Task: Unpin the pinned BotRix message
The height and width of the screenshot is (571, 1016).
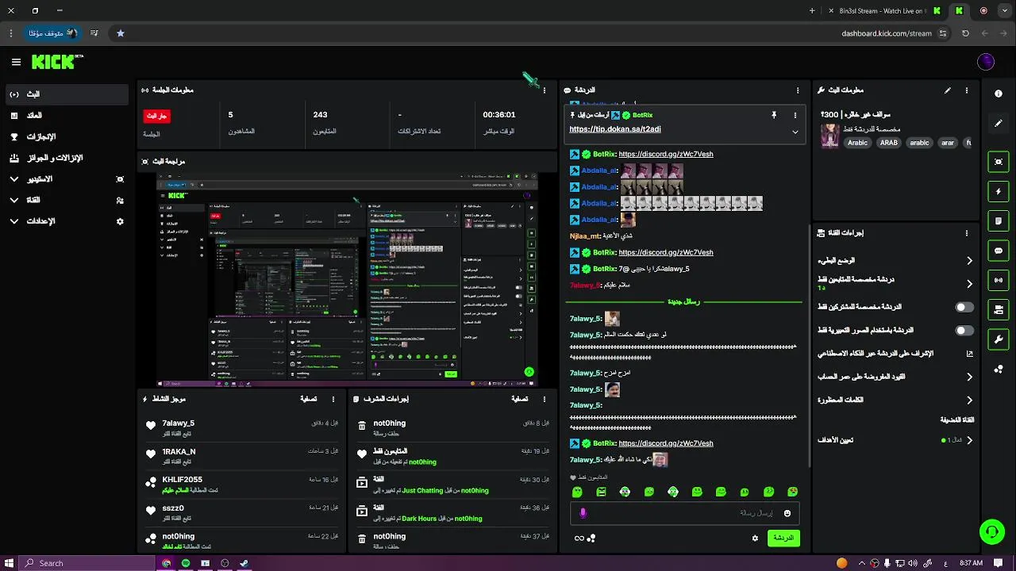Action: [774, 115]
